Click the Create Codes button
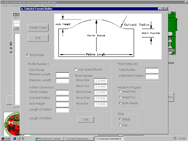 tap(38, 28)
